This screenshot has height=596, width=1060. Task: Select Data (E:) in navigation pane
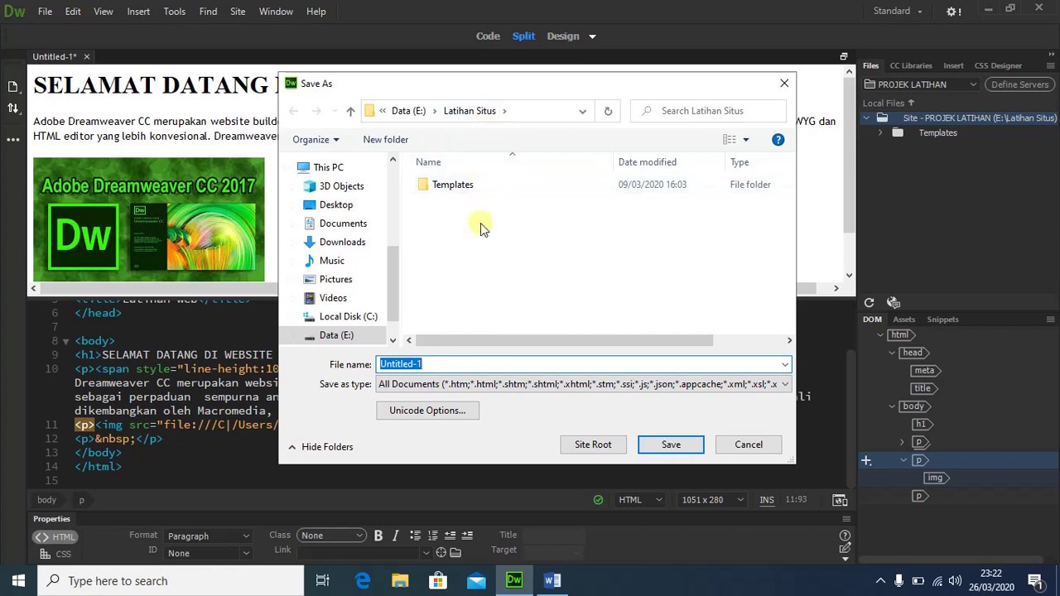click(336, 335)
